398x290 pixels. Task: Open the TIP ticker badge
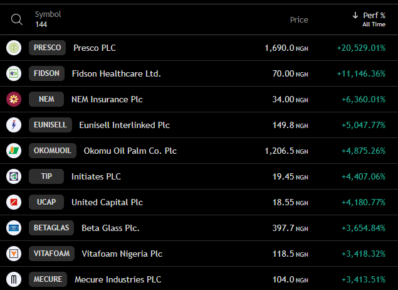pyautogui.click(x=46, y=176)
